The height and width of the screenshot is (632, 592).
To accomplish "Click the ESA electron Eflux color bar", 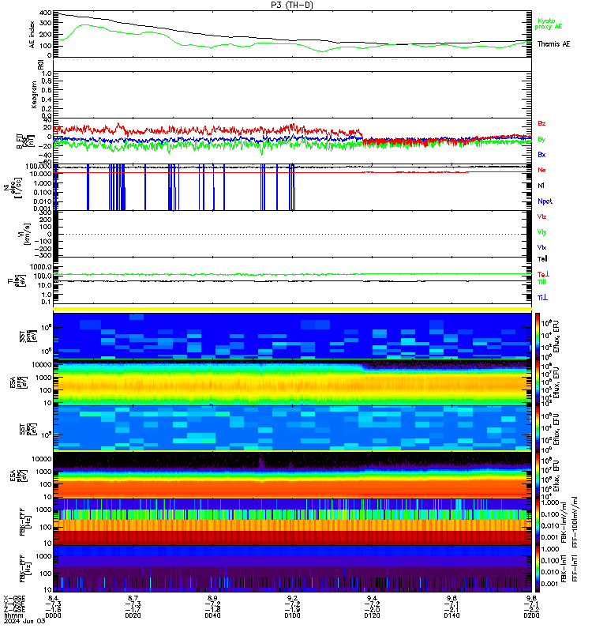I will coord(537,475).
